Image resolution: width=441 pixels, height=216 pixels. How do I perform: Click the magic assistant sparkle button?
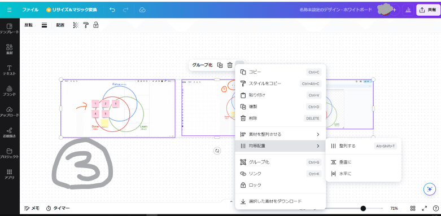click(430, 189)
